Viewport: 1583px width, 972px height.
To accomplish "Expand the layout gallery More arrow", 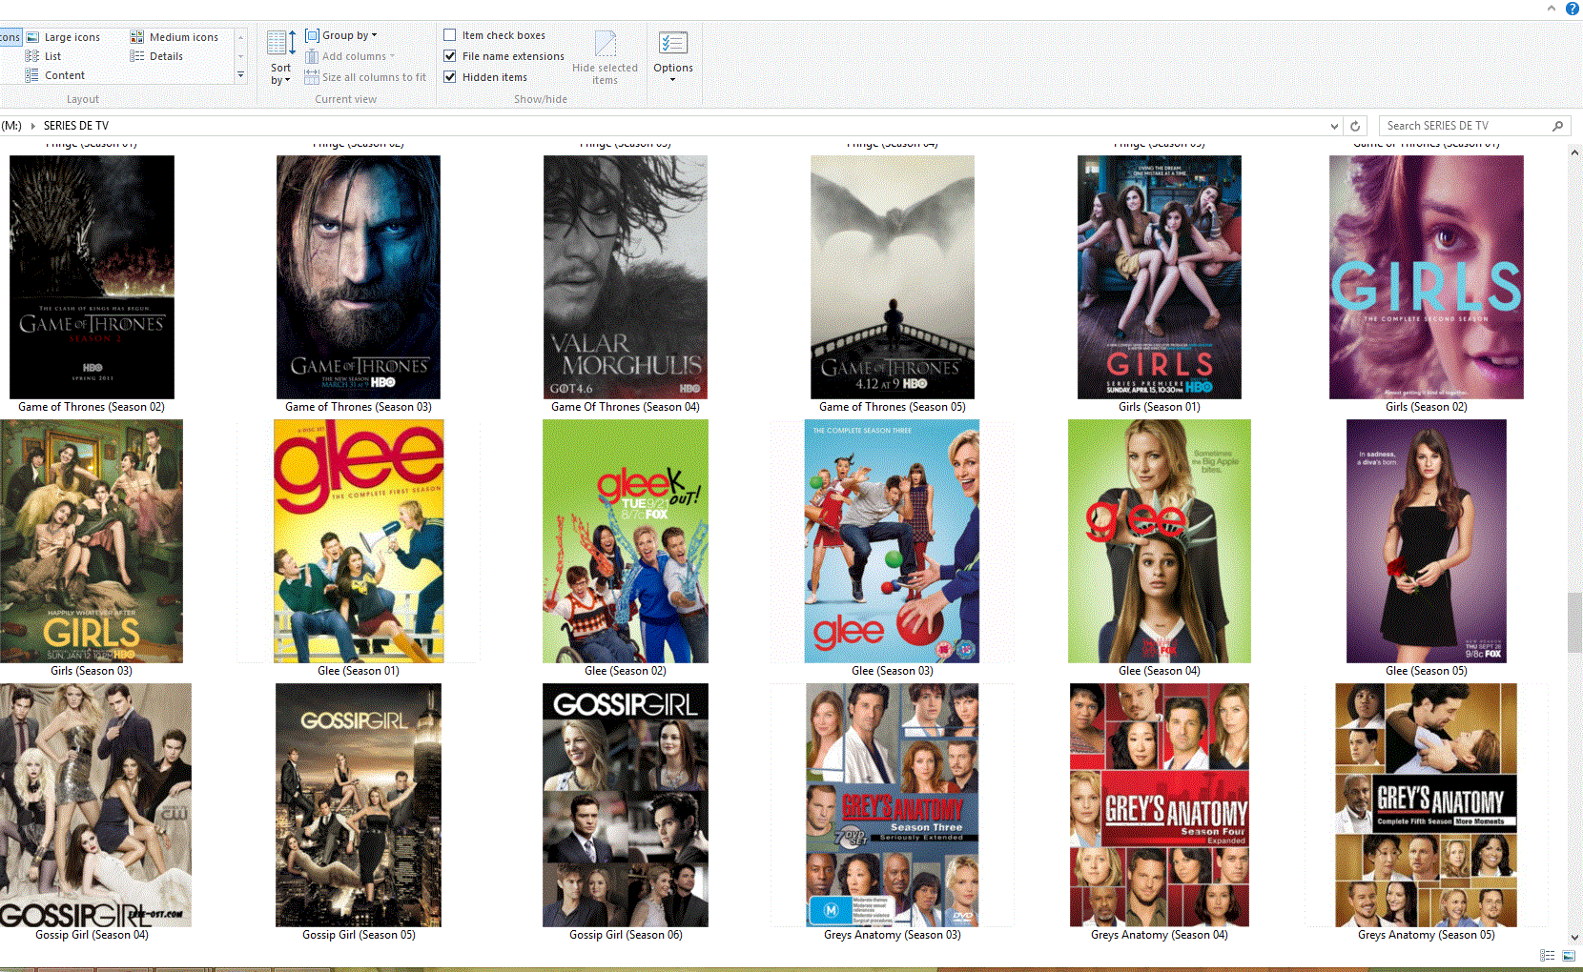I will coord(240,75).
